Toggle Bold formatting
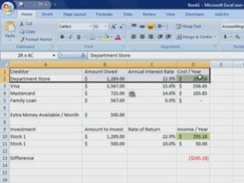The height and width of the screenshot is (183, 244). [62, 37]
